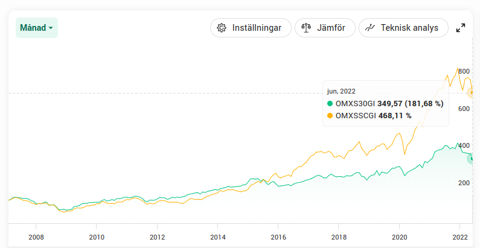
Task: Open the Månad interval dropdown
Action: 36,28
